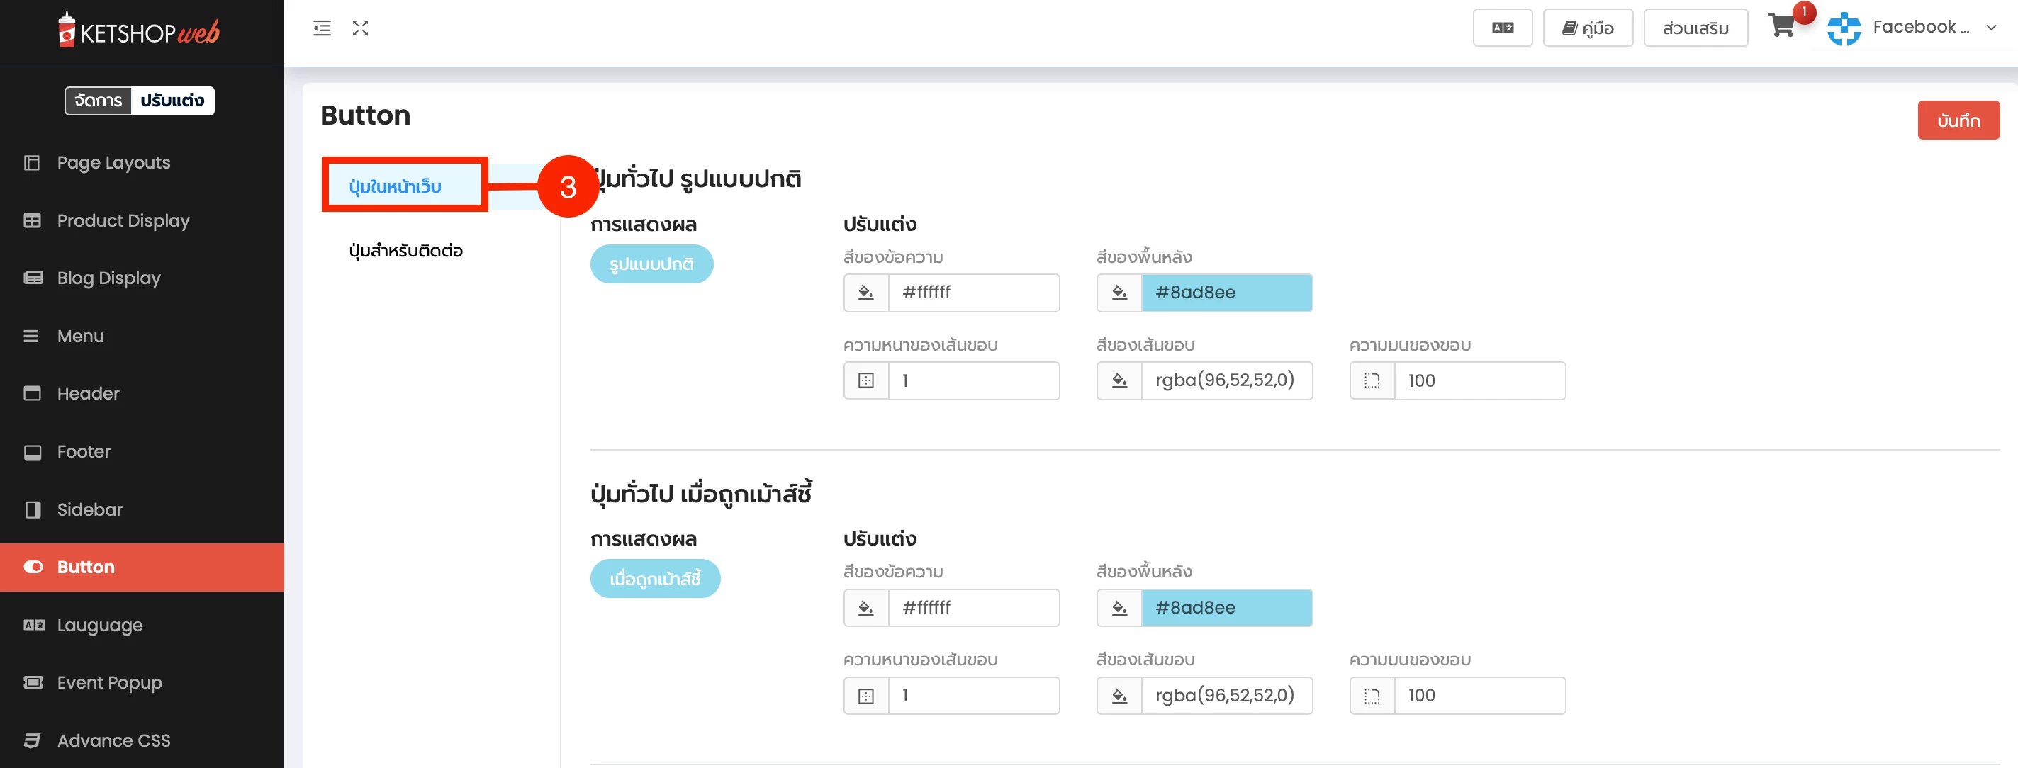Open the คู่มือ manual button
This screenshot has width=2018, height=768.
[x=1587, y=28]
